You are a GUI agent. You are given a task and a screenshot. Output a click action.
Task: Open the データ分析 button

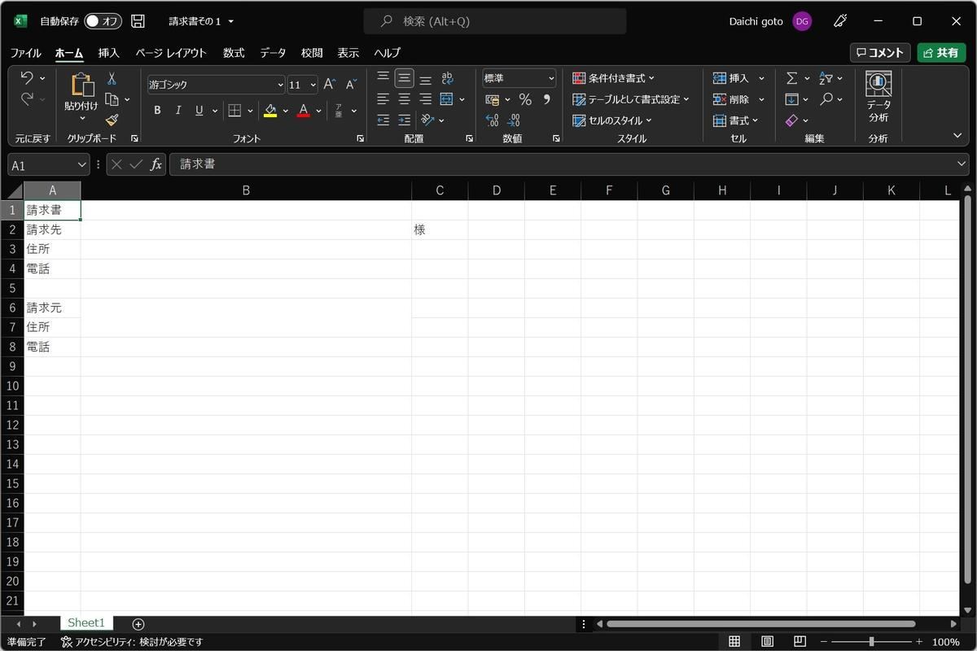(x=878, y=97)
